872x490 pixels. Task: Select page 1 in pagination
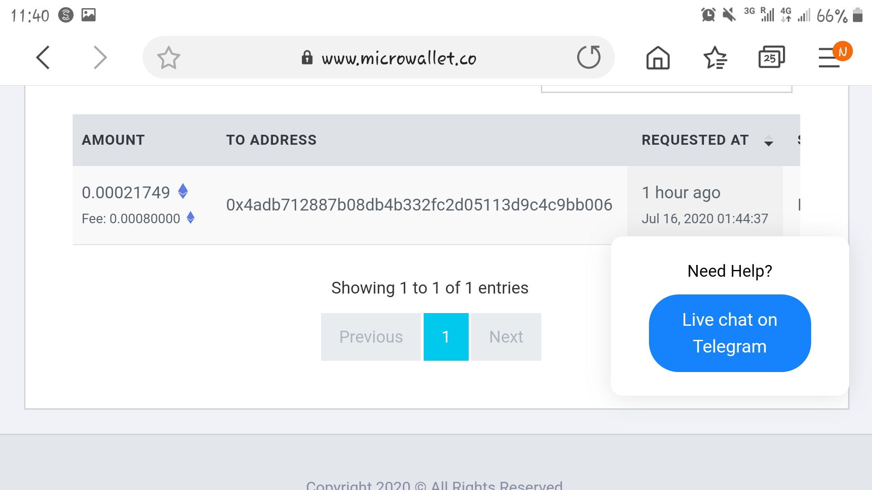point(446,337)
